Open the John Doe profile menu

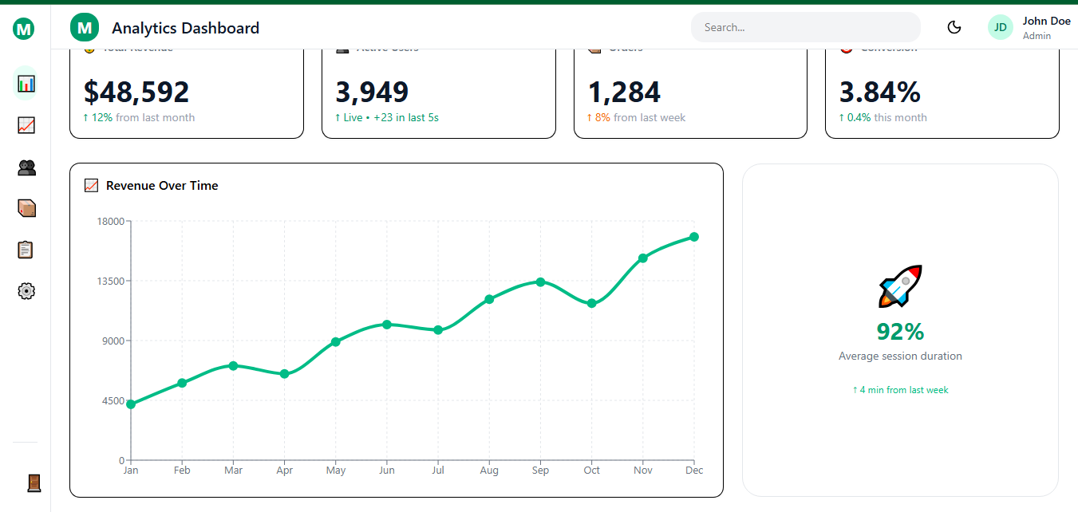[x=1046, y=27]
